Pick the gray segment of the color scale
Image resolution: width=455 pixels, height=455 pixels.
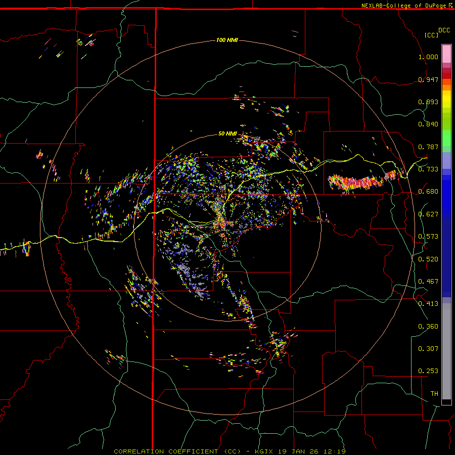pyautogui.click(x=446, y=351)
